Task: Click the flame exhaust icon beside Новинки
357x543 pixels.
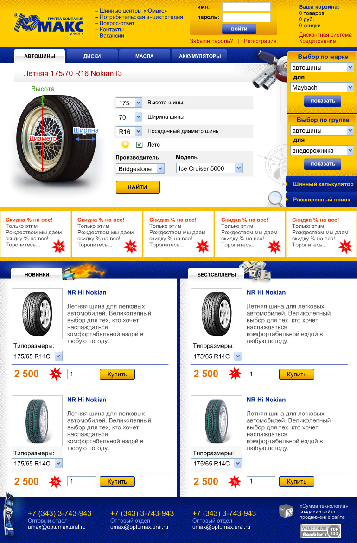Action: 83,272
